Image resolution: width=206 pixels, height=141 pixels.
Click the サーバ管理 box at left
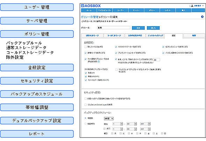[x=37, y=21]
